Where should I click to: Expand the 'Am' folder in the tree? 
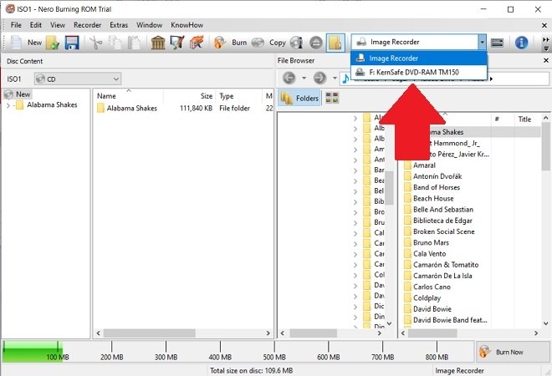click(355, 150)
